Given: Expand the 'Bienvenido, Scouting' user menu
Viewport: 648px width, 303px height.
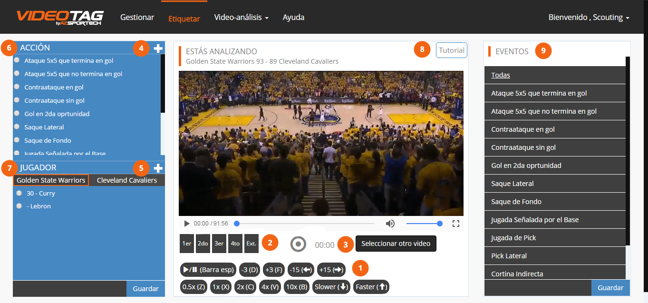Looking at the screenshot, I should 589,18.
